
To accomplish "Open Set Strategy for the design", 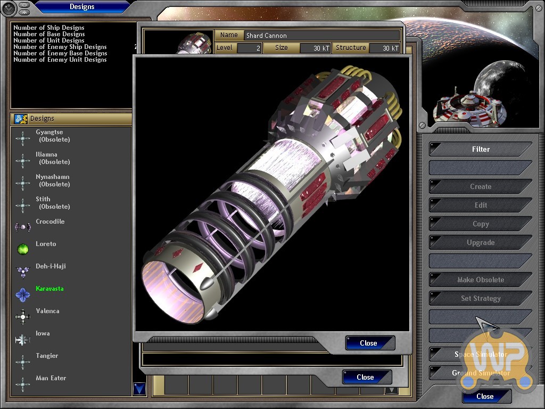I will [480, 298].
